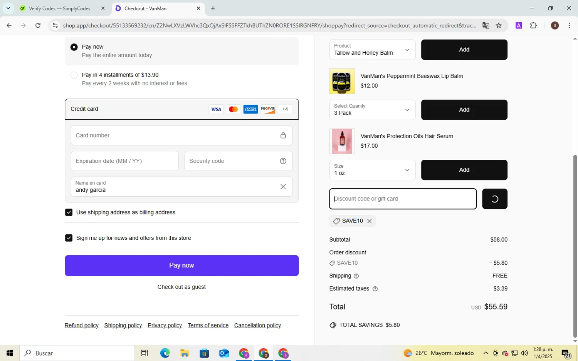
Task: Click the card number lock icon
Action: click(x=283, y=135)
